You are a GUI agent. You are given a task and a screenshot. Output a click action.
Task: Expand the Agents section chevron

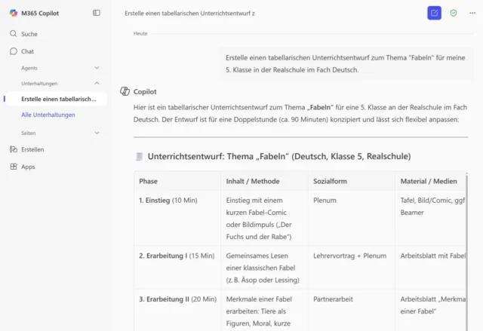point(97,68)
